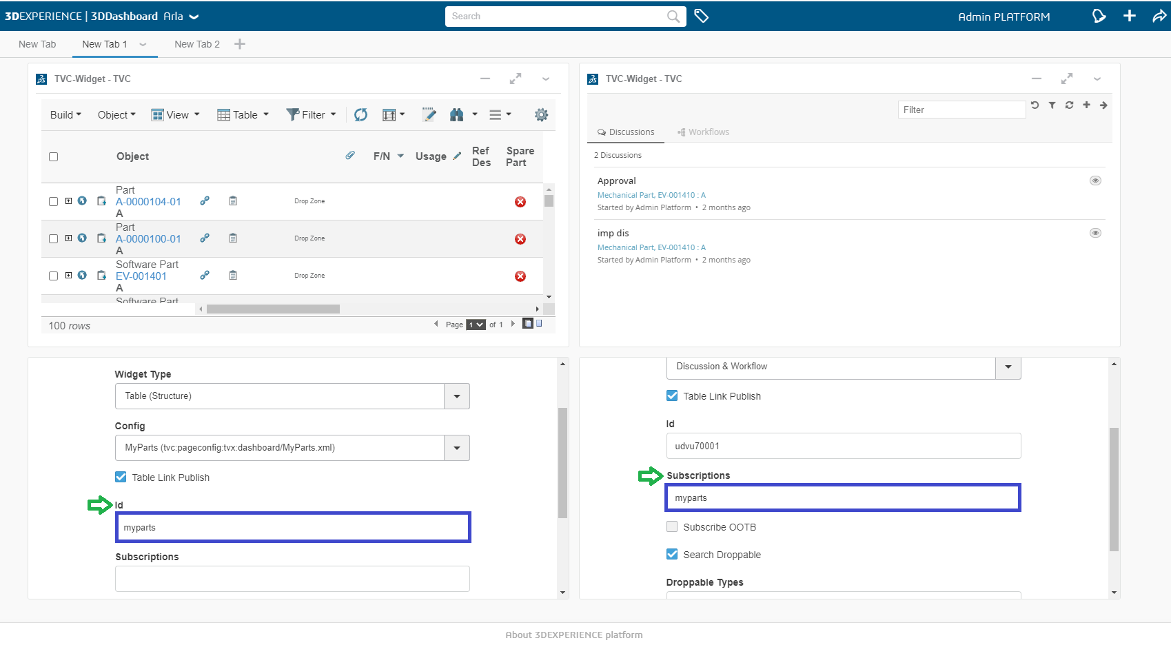This screenshot has width=1171, height=647.
Task: Click the edit pencil notepad icon
Action: [x=429, y=115]
